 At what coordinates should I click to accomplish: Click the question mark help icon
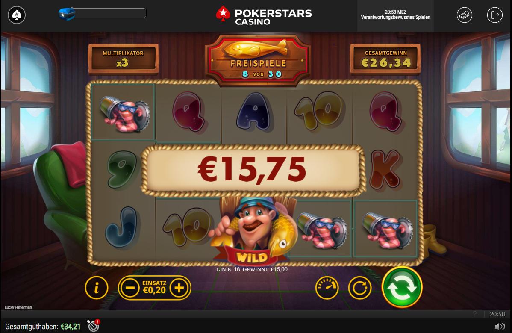click(x=475, y=314)
